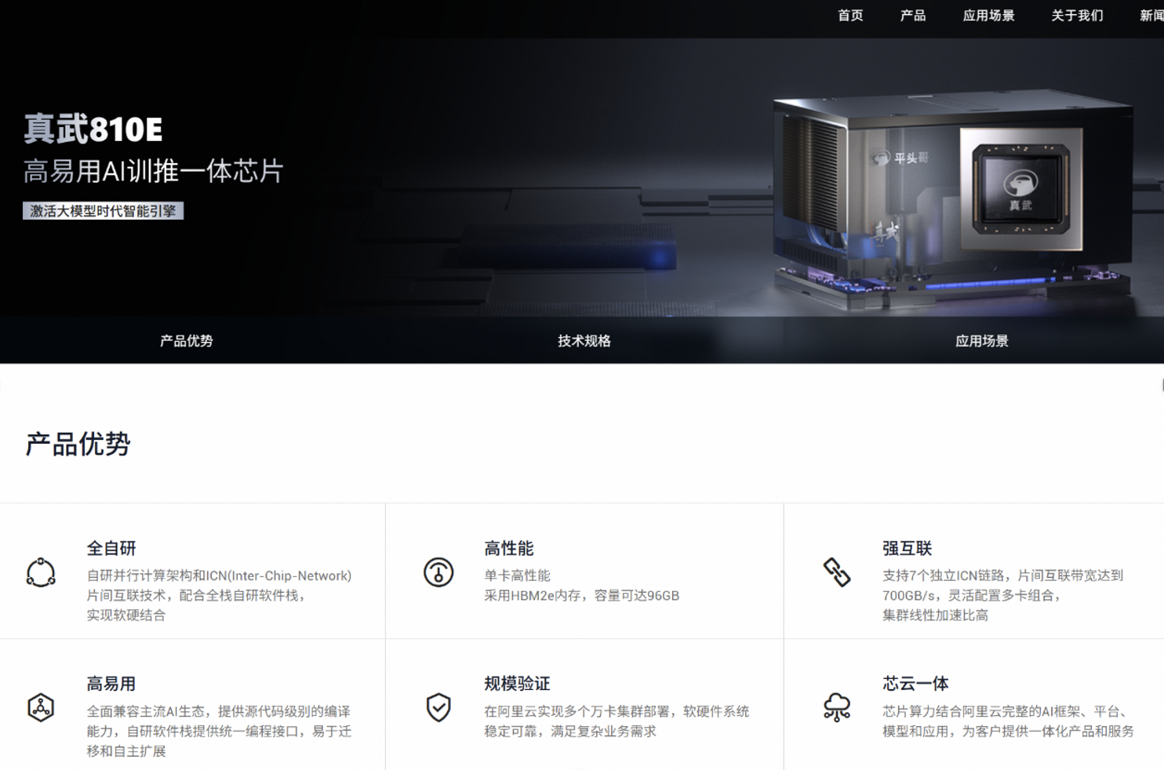Click the 规模验证 shield checkmark icon
This screenshot has width=1164, height=770.
coord(438,707)
